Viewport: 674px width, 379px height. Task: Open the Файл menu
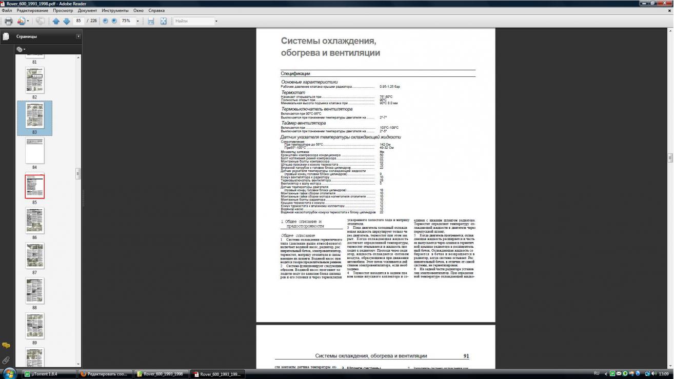pos(7,10)
